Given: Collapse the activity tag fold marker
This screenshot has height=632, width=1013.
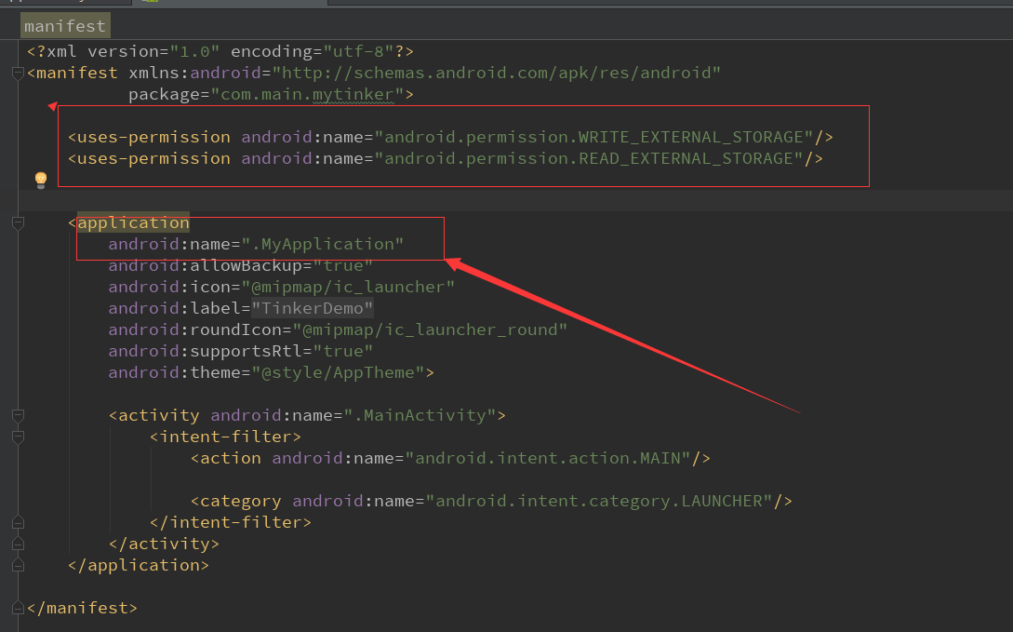Looking at the screenshot, I should coord(18,415).
